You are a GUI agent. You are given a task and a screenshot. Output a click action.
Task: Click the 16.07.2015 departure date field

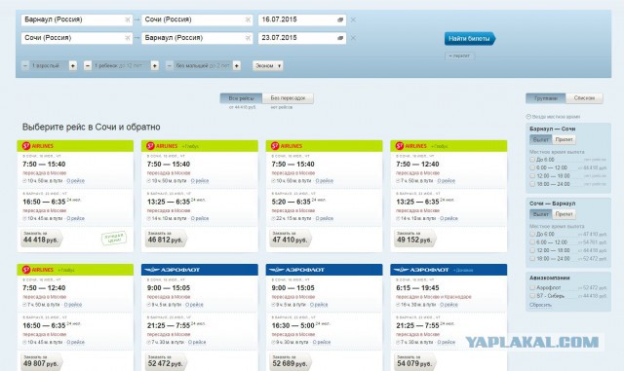pyautogui.click(x=302, y=19)
